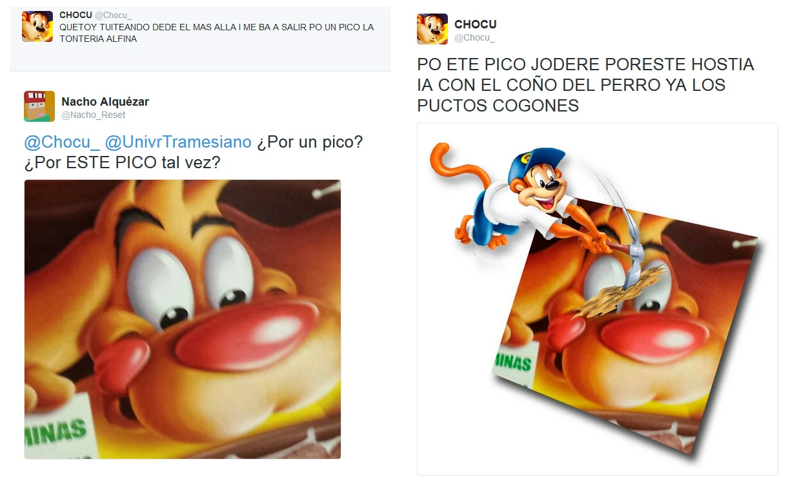Click the text ¿Por ESTE PICO tal vez?

[x=122, y=163]
